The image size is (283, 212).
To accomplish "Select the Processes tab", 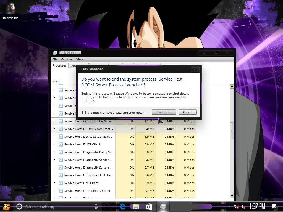I will click(x=59, y=65).
